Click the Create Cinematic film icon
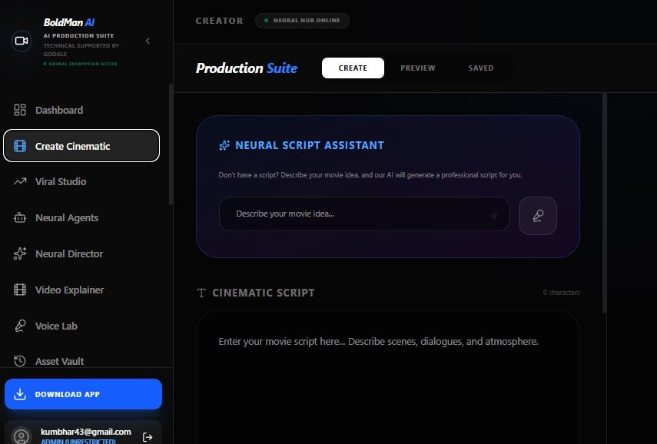 (x=20, y=146)
